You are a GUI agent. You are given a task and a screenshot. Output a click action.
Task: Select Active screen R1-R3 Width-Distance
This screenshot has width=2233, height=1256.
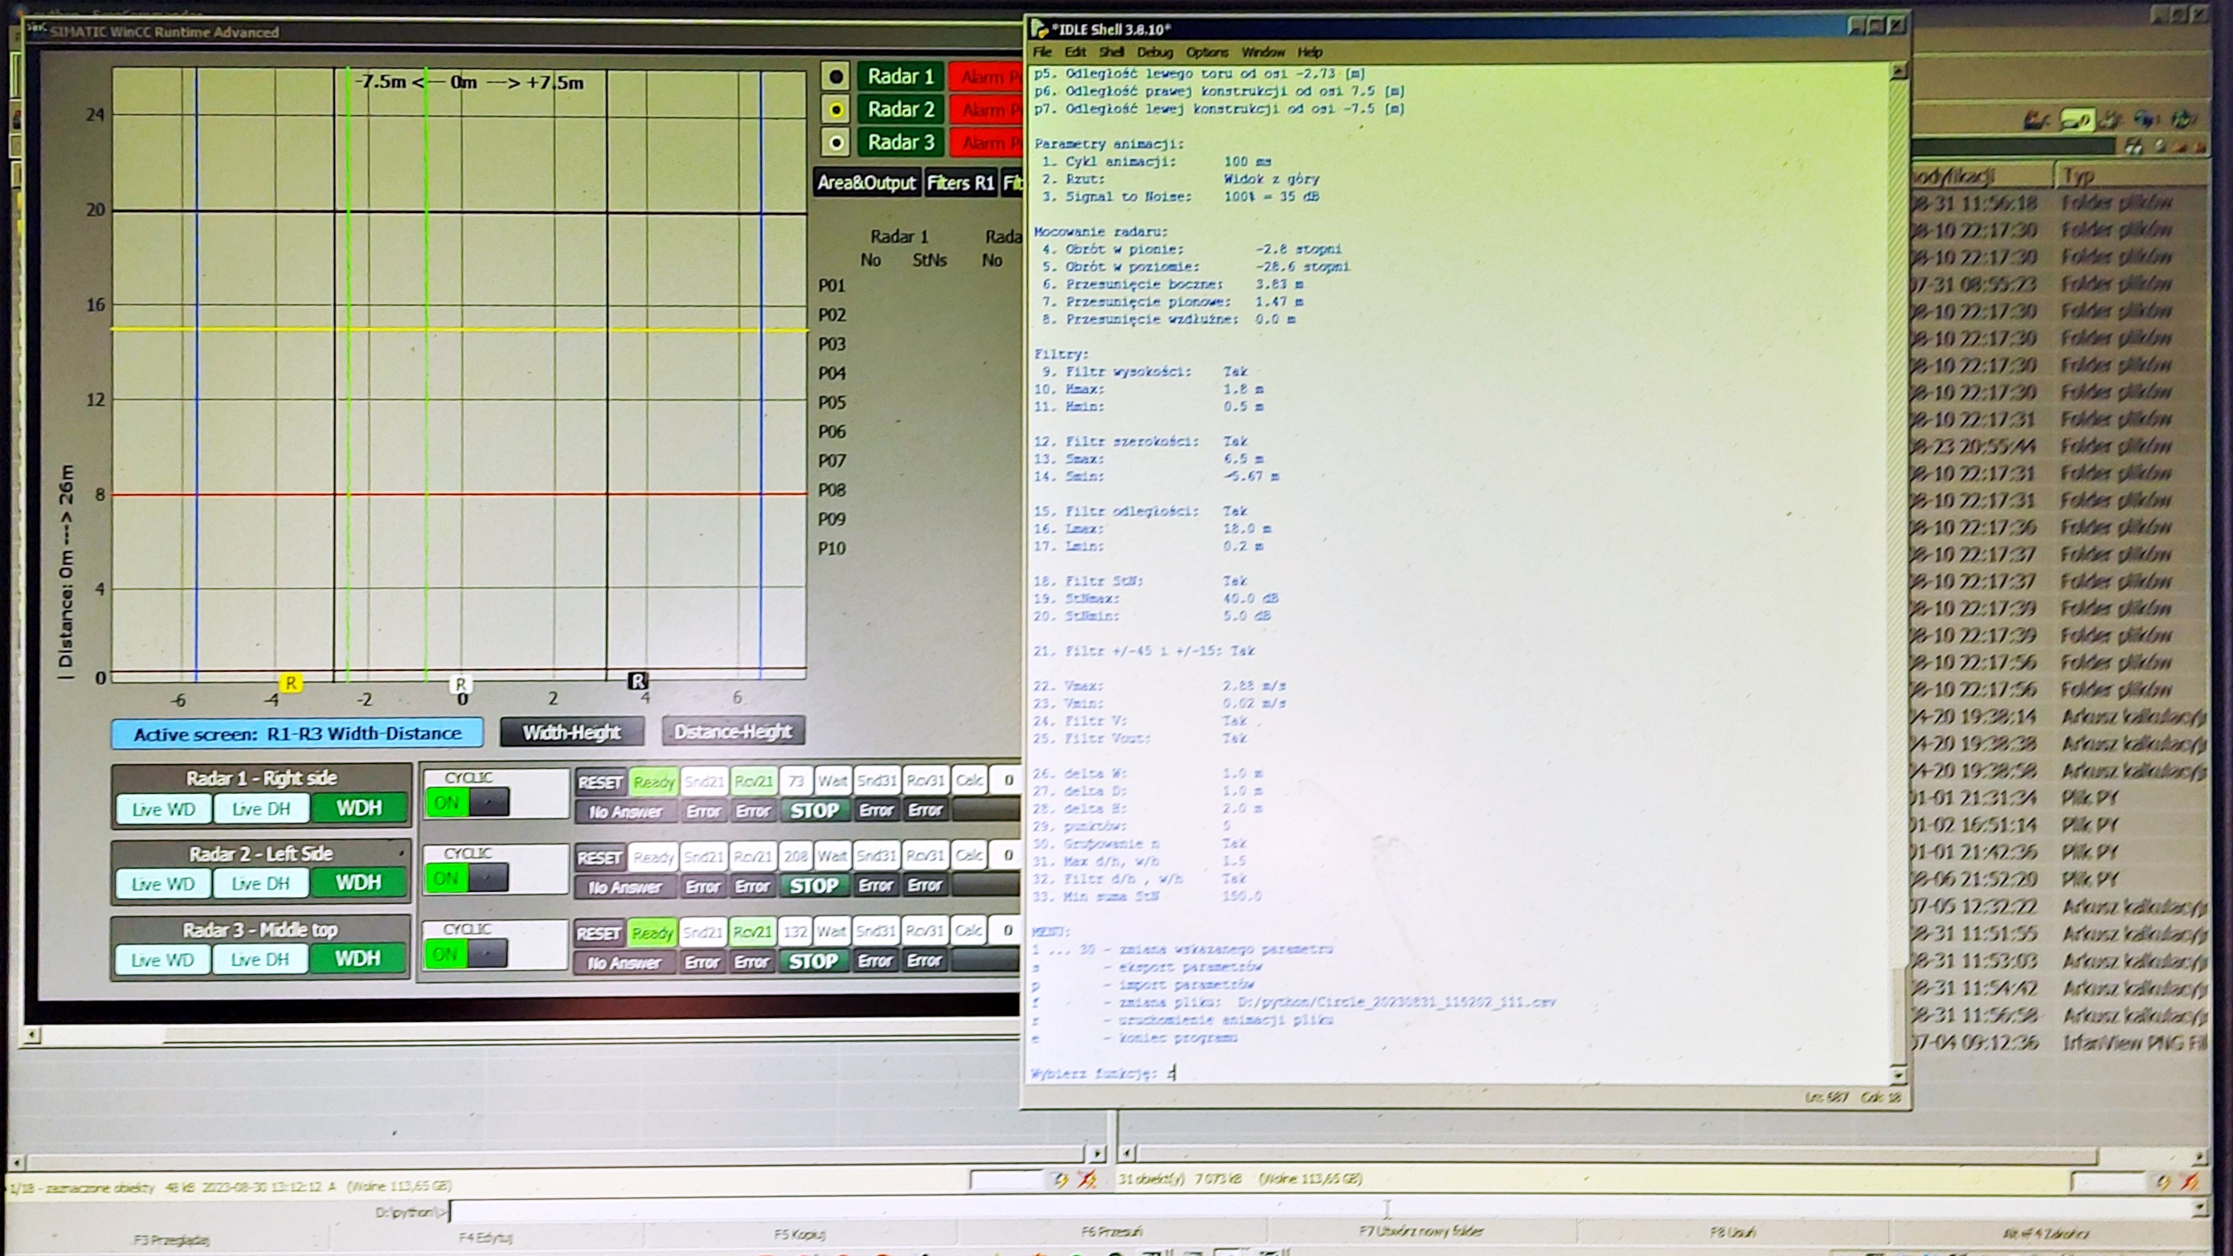297,734
